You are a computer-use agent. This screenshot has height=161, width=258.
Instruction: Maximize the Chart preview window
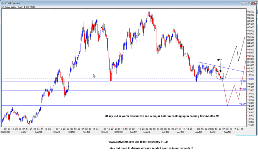click(x=249, y=3)
